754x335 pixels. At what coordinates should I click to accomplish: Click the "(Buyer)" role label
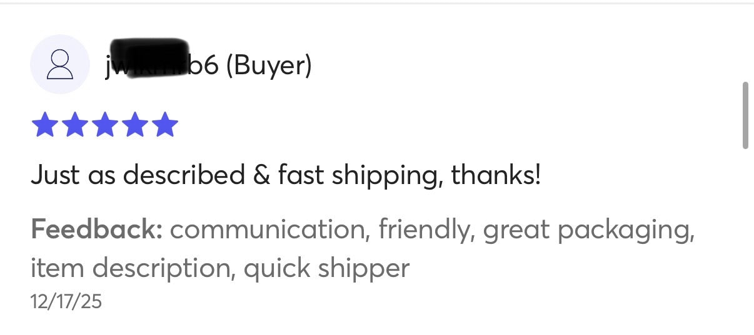[x=268, y=65]
